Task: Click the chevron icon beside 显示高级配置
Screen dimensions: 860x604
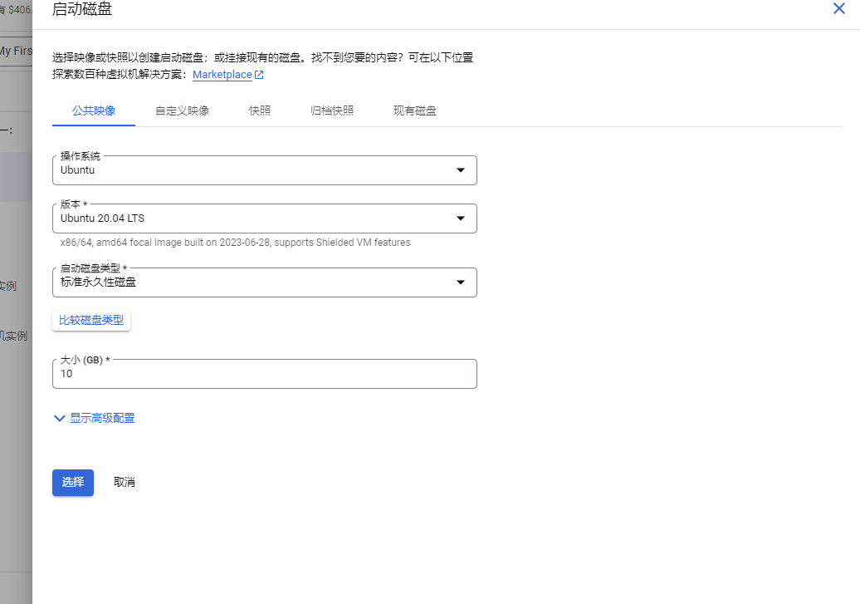Action: [x=59, y=419]
